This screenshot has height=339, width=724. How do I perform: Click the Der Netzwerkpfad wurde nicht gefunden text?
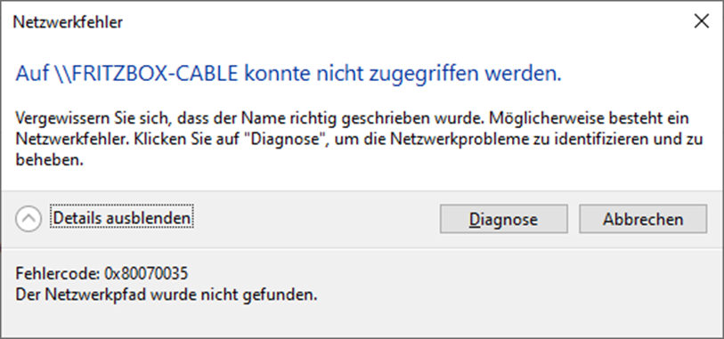[167, 294]
